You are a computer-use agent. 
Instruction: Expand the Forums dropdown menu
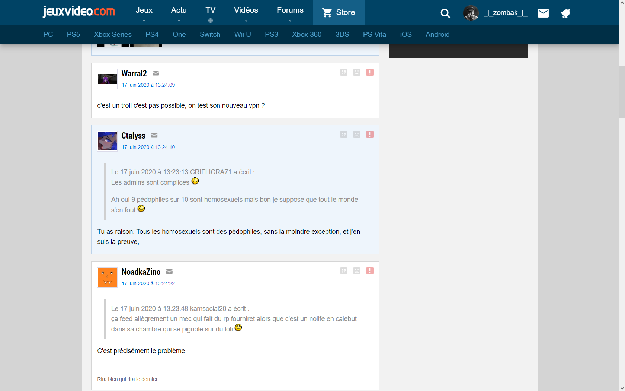pos(290,13)
